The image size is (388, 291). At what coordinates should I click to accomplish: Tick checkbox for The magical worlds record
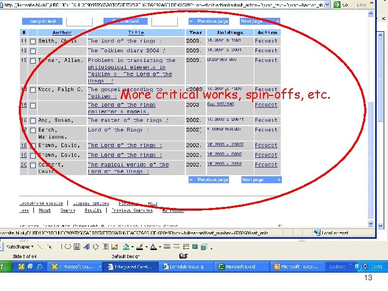[33, 165]
